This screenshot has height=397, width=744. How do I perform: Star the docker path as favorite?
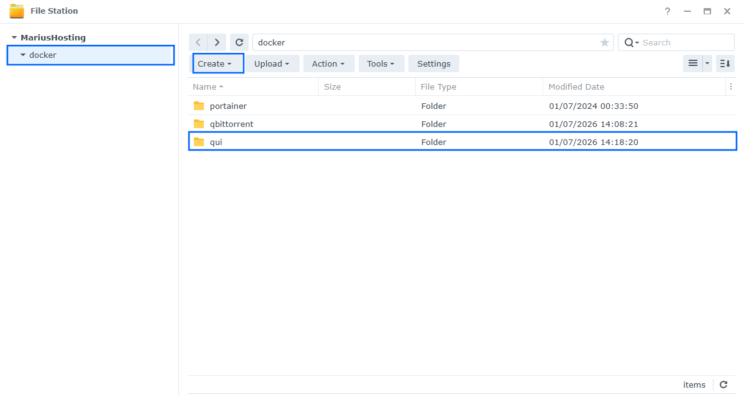(x=604, y=42)
